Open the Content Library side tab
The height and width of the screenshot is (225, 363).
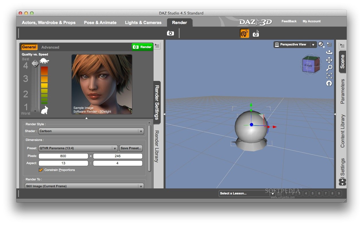pos(342,131)
